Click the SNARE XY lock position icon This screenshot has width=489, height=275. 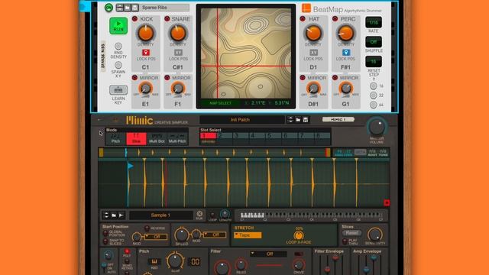coord(178,53)
